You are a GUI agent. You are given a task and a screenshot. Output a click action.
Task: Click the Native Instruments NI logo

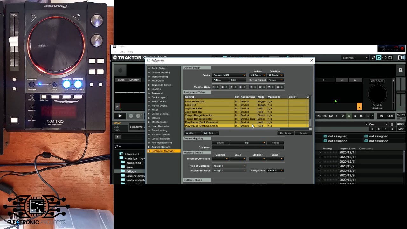(x=402, y=58)
